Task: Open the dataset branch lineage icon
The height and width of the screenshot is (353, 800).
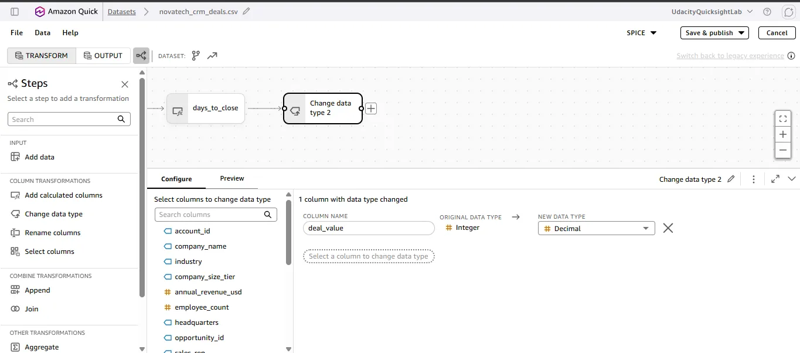Action: [196, 56]
